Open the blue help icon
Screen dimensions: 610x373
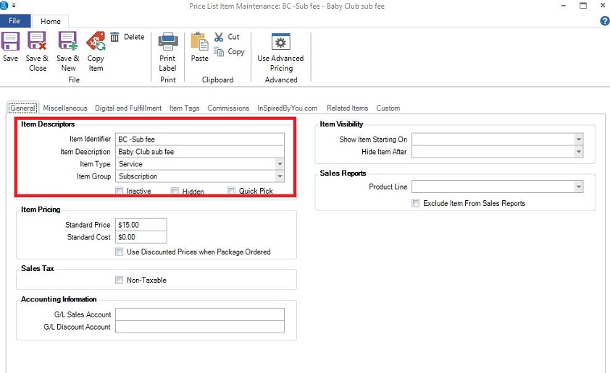pyautogui.click(x=604, y=22)
